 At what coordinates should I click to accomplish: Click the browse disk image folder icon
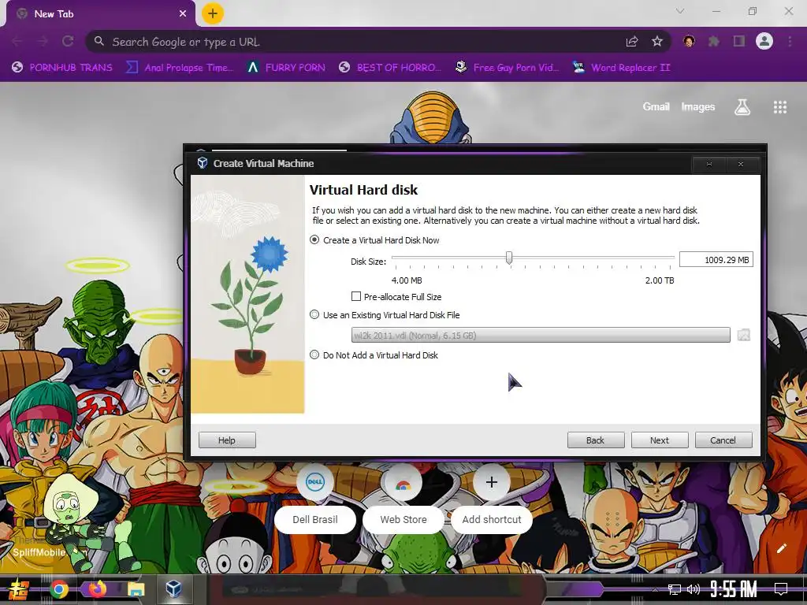pos(743,335)
